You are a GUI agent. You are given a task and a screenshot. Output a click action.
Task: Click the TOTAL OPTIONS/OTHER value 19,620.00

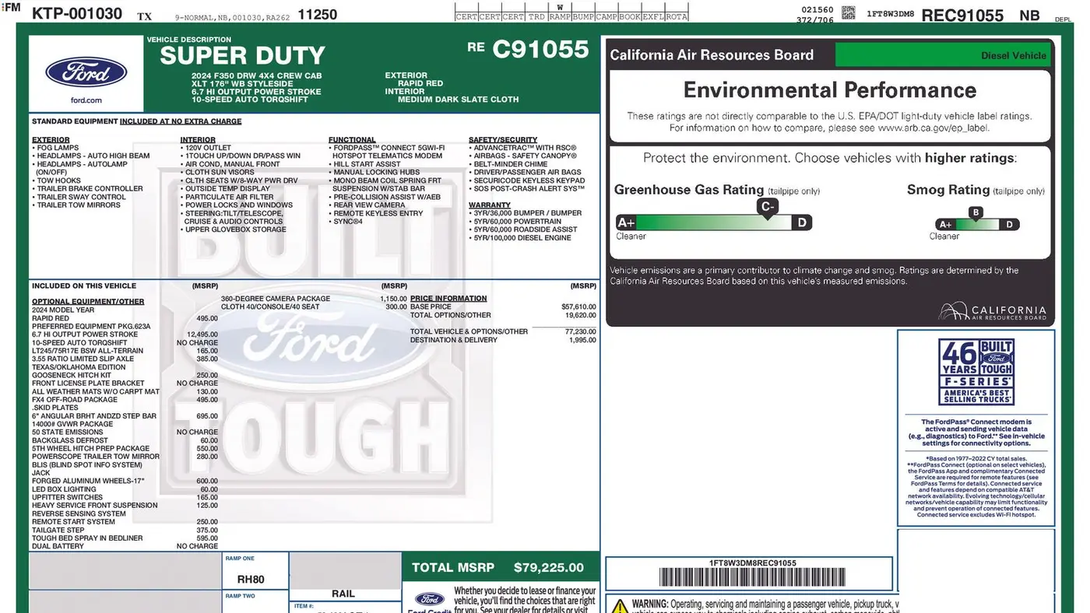[581, 315]
